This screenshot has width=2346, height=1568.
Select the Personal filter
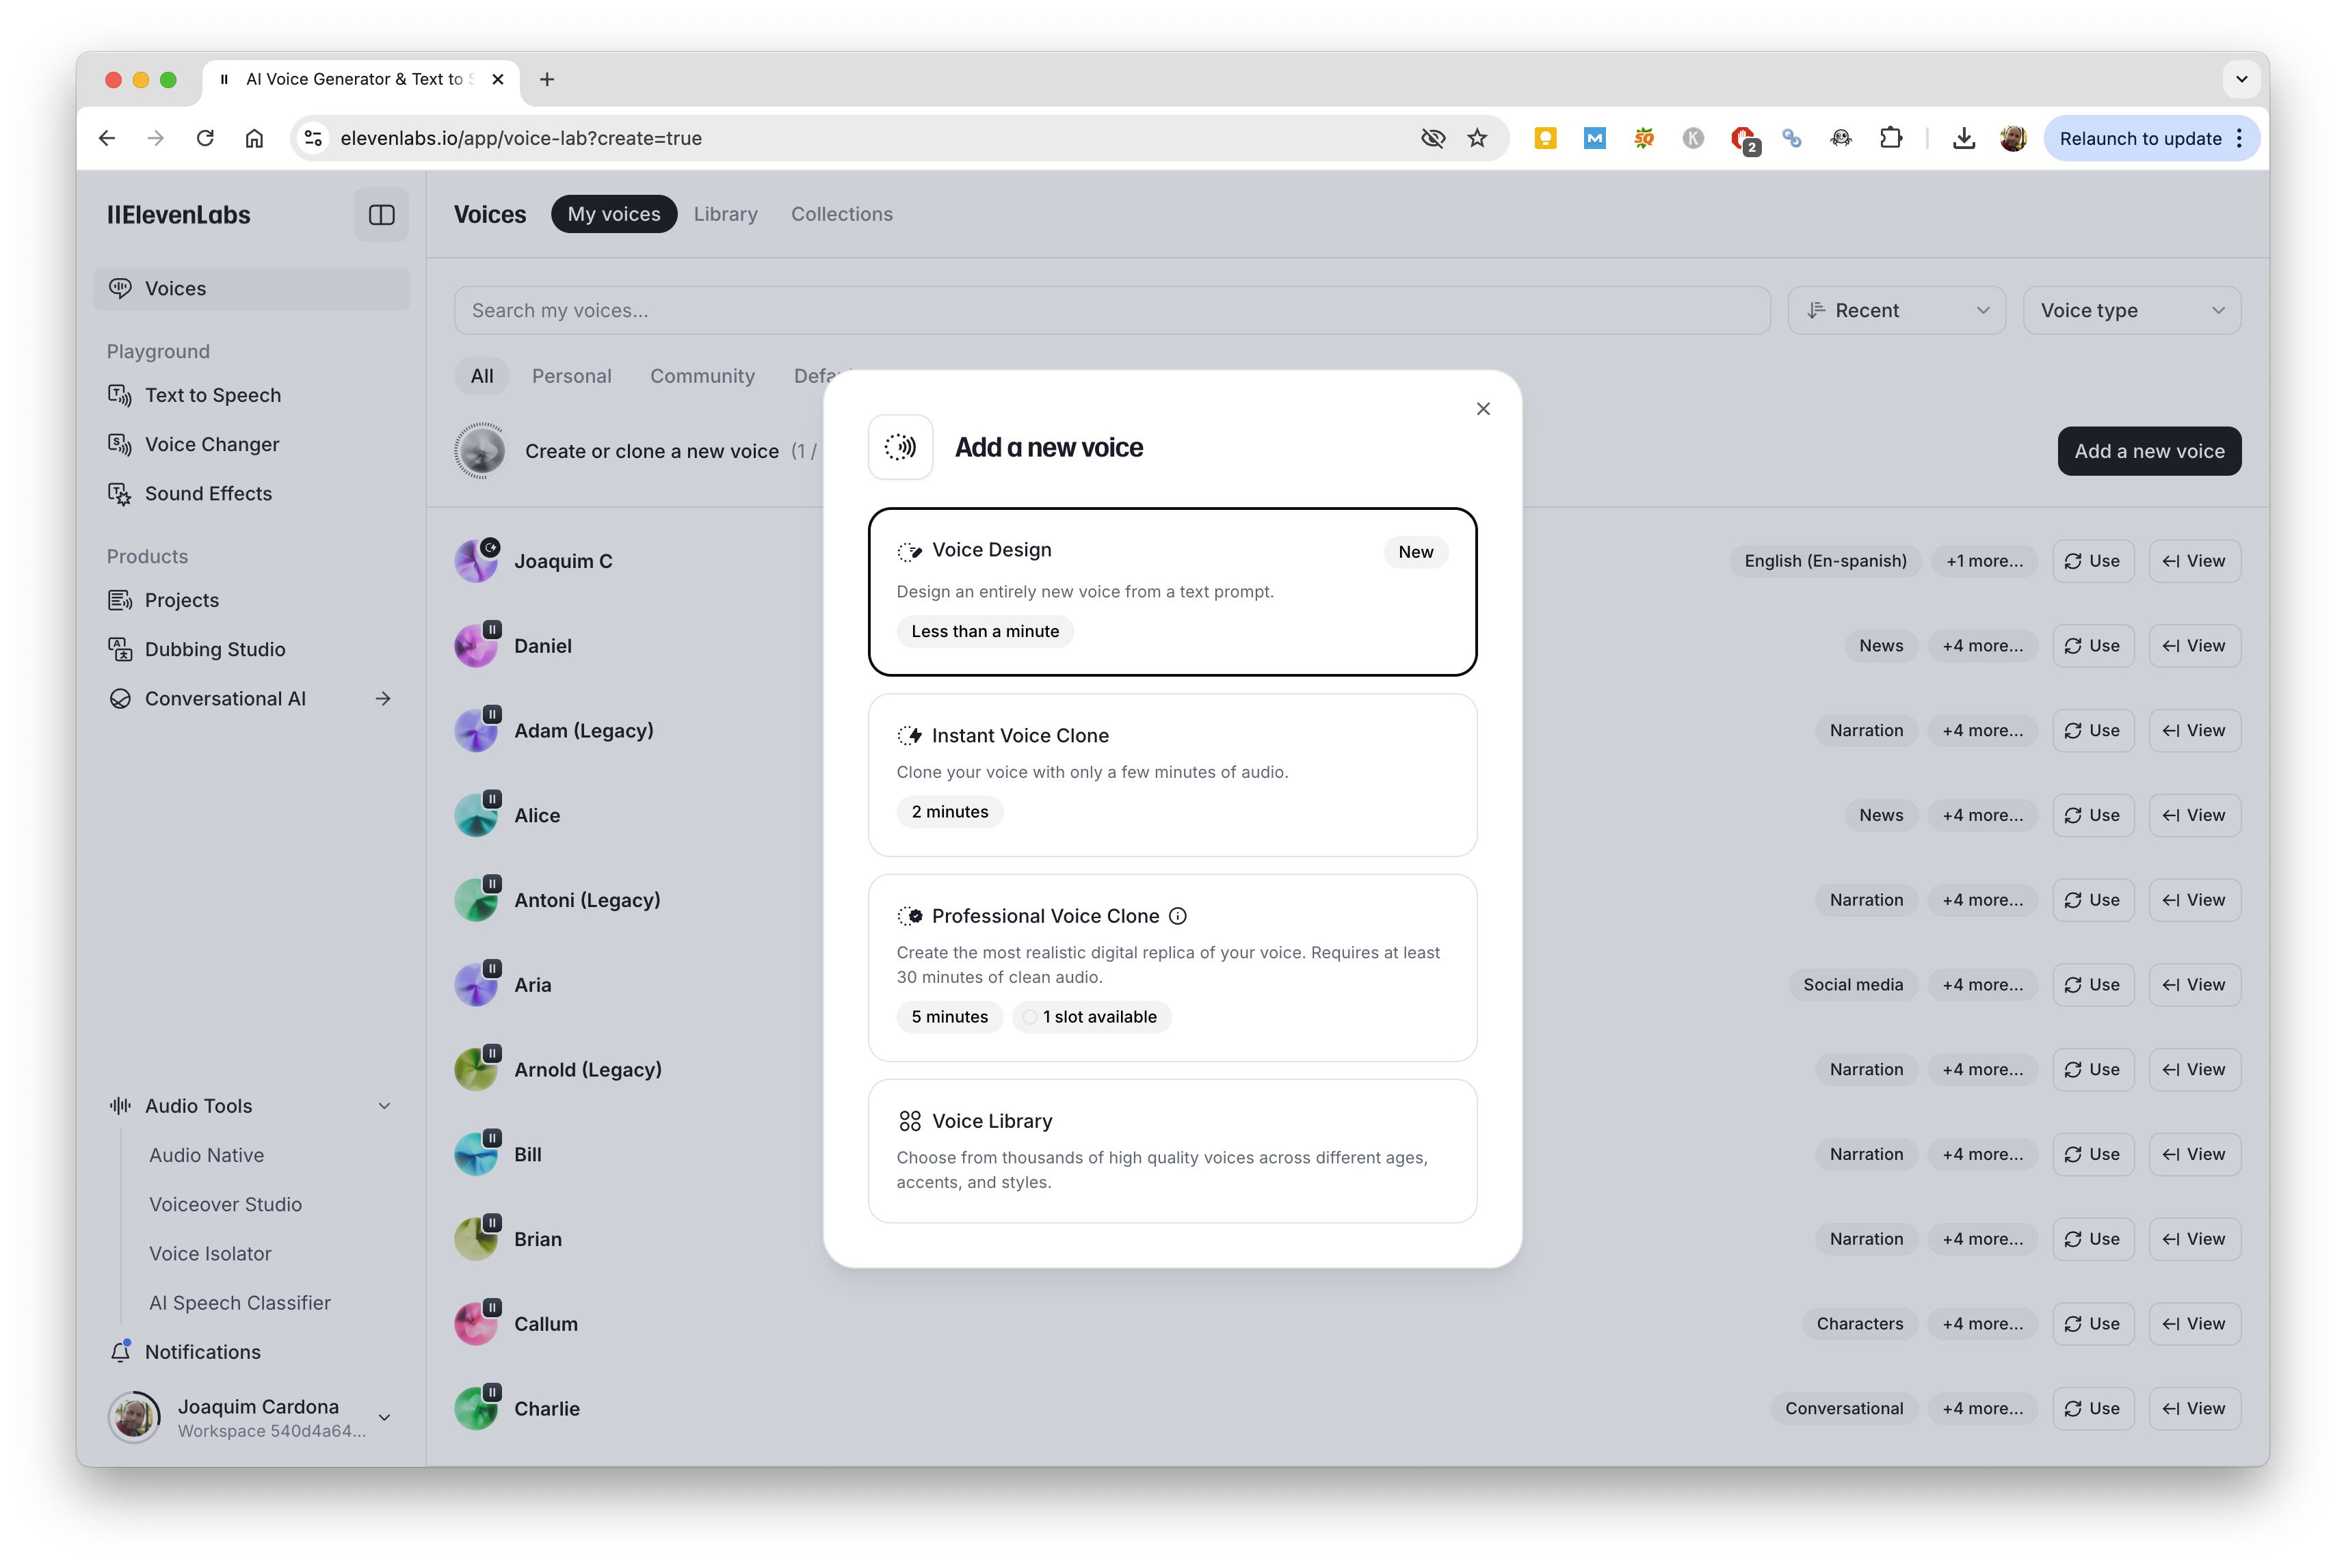(571, 376)
